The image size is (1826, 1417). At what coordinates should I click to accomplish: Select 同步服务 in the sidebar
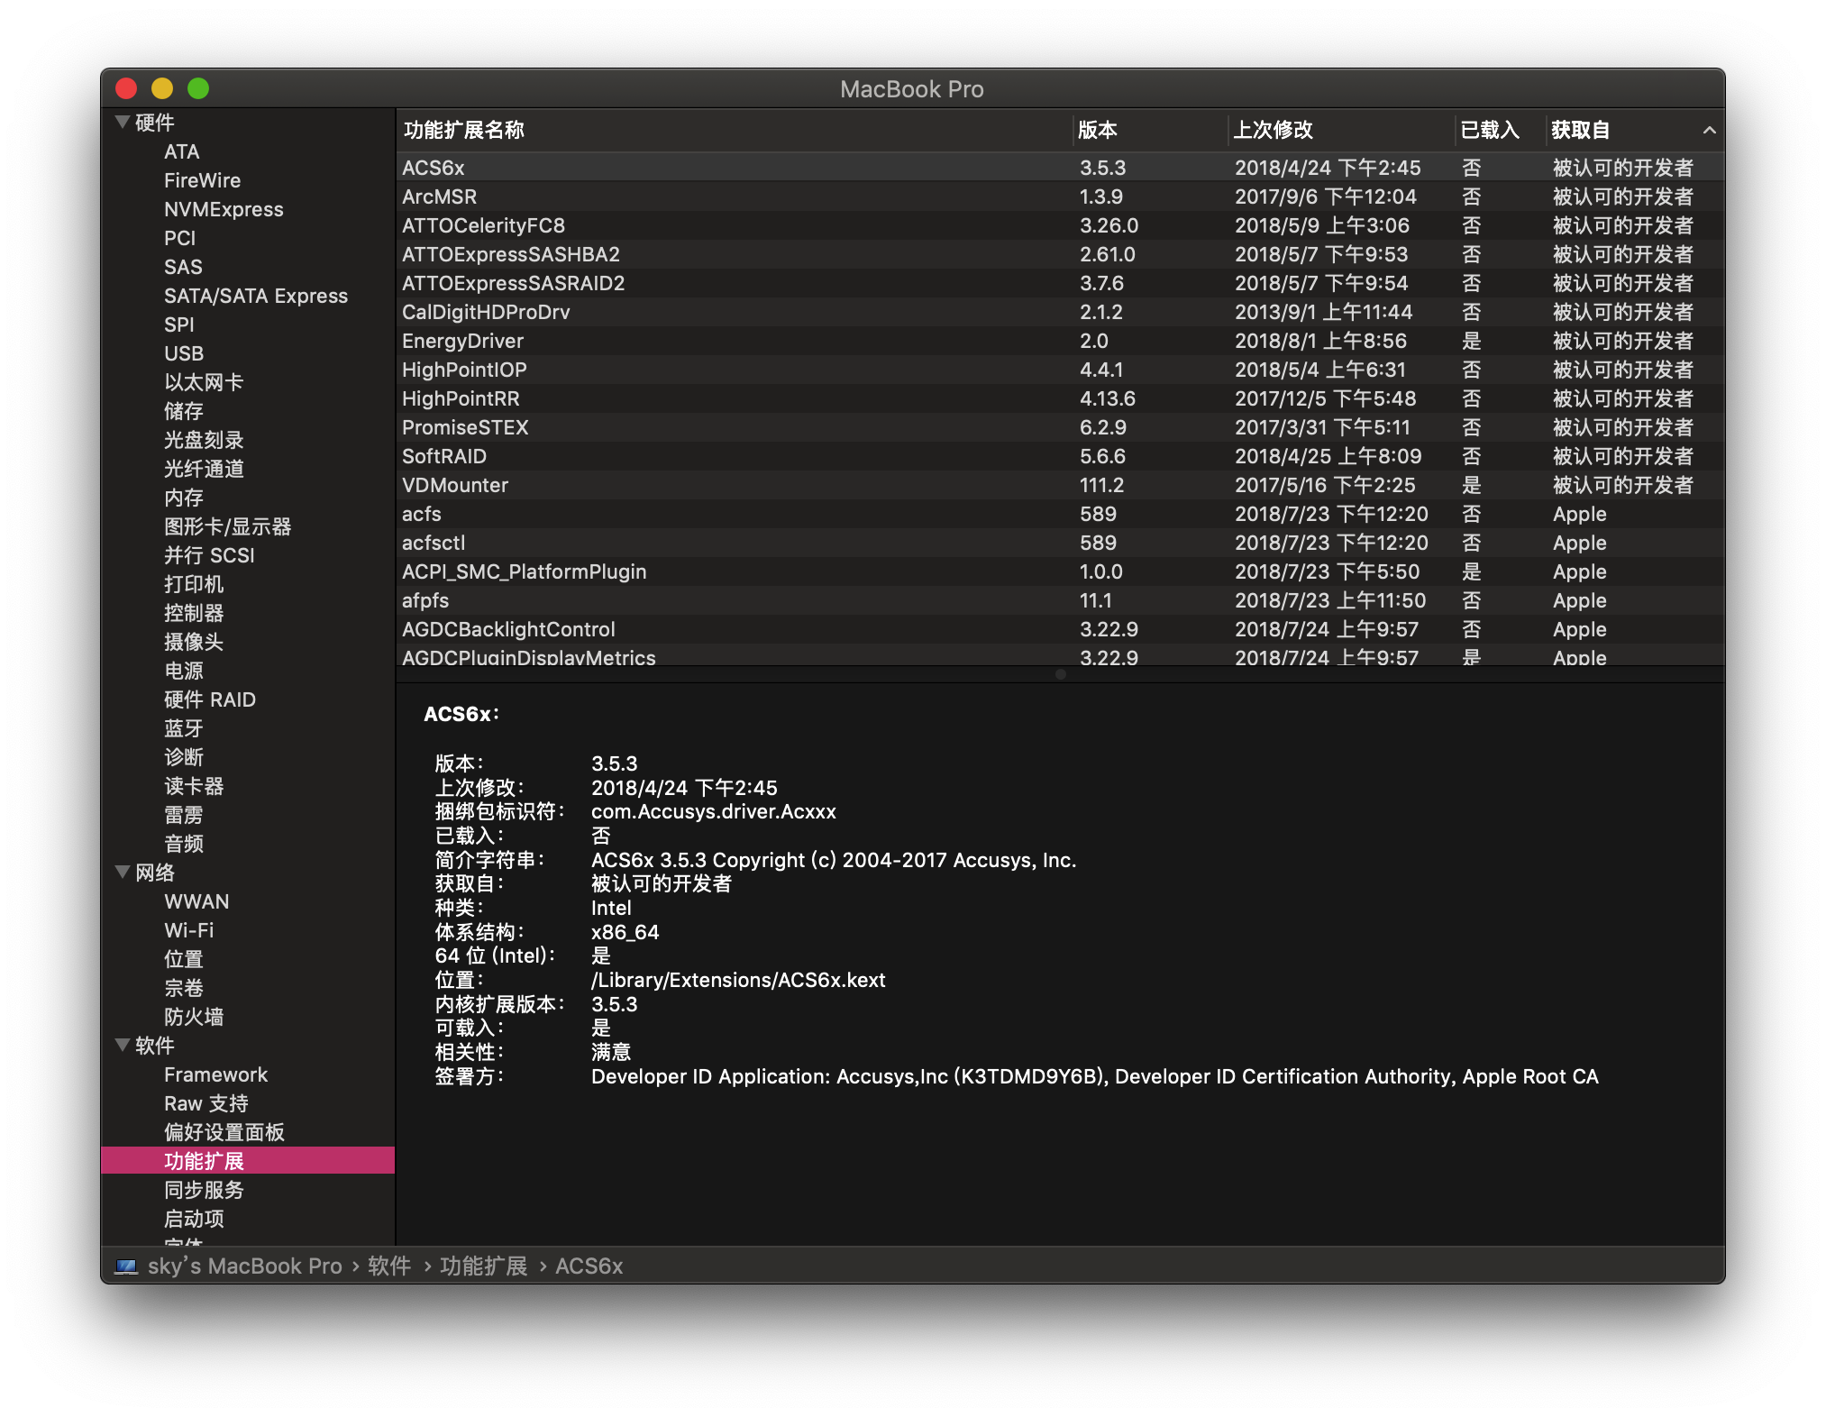point(204,1190)
